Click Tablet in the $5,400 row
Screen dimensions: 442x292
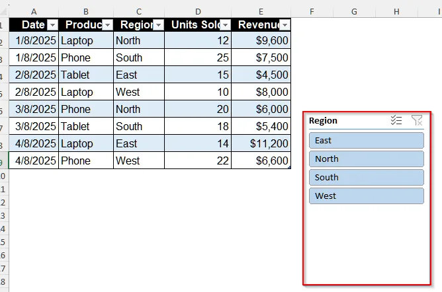click(86, 126)
